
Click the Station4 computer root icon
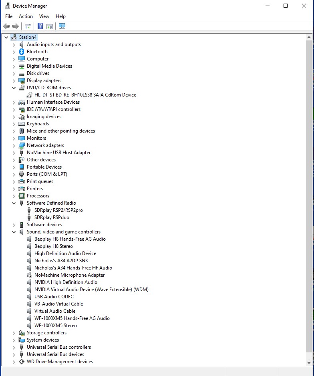(x=14, y=37)
